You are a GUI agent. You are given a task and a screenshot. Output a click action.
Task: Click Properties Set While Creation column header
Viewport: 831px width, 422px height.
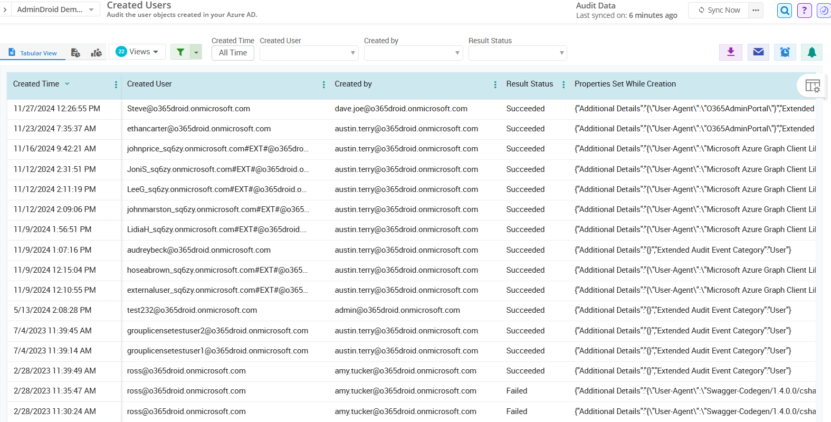point(625,84)
